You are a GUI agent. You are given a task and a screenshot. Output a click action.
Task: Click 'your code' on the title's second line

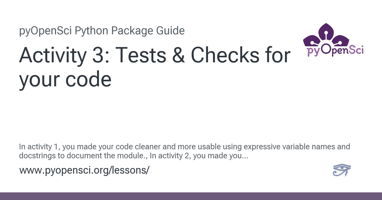pyautogui.click(x=65, y=80)
